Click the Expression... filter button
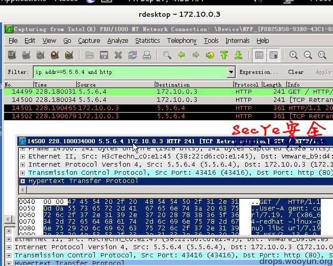 click(x=259, y=72)
